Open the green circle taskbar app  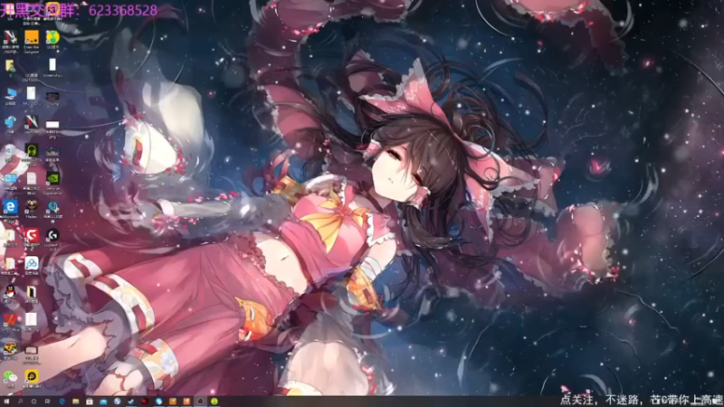coord(214,402)
